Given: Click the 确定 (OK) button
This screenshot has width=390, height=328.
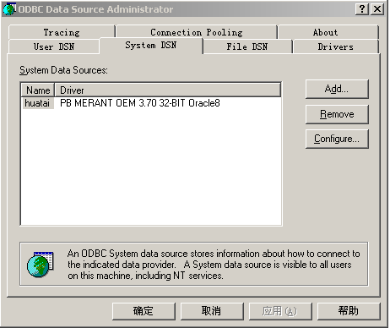Looking at the screenshot, I should 144,311.
